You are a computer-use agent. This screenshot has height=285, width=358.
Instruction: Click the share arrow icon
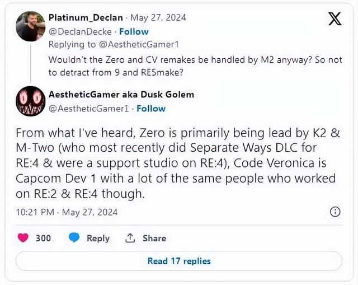pyautogui.click(x=130, y=238)
